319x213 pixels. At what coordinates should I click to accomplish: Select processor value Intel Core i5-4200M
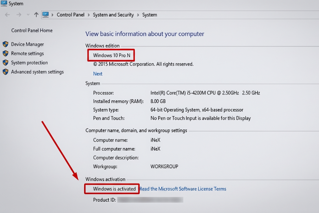(x=205, y=93)
